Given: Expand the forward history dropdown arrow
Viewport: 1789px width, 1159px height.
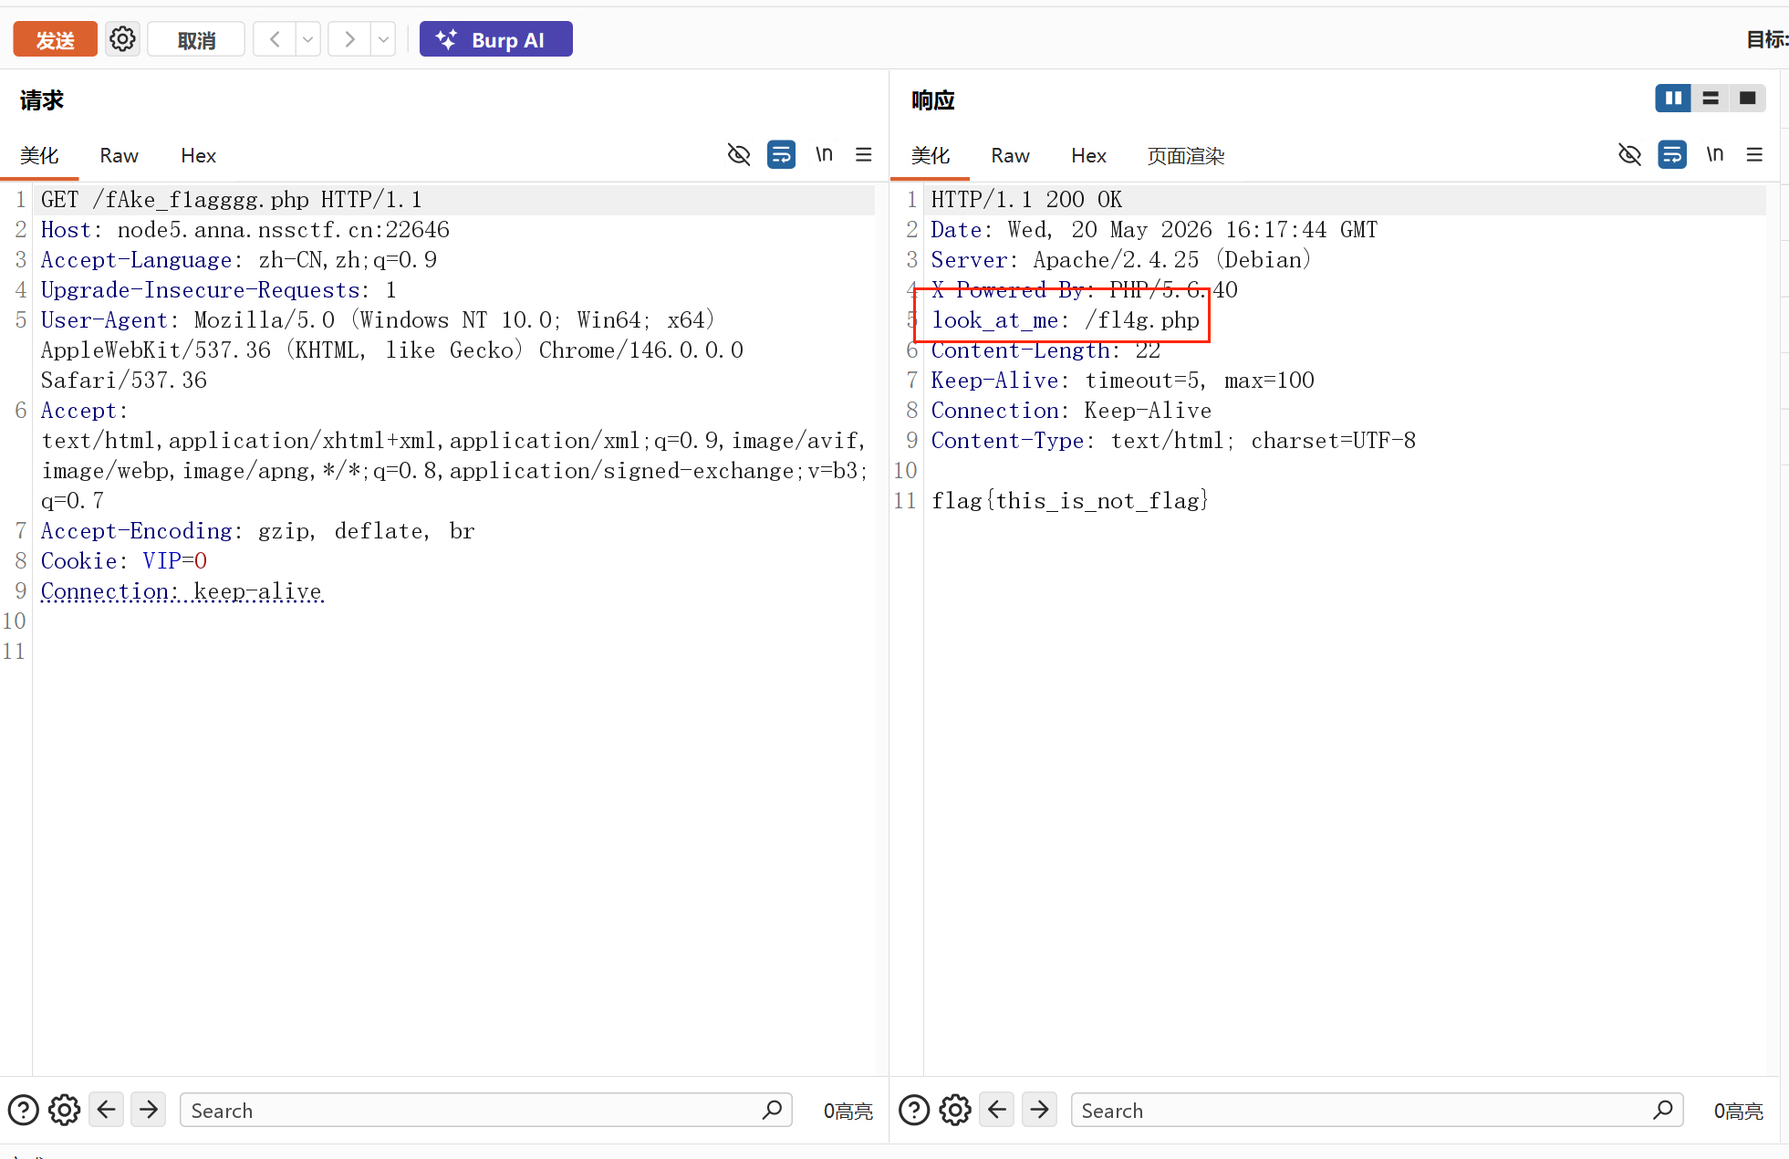Looking at the screenshot, I should (x=383, y=39).
